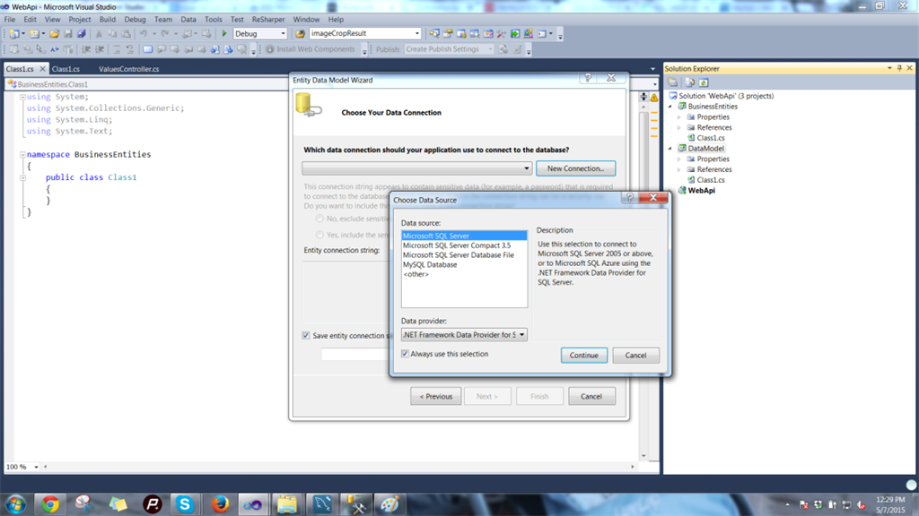Open Firefox from the taskbar
The height and width of the screenshot is (516, 919).
point(220,504)
